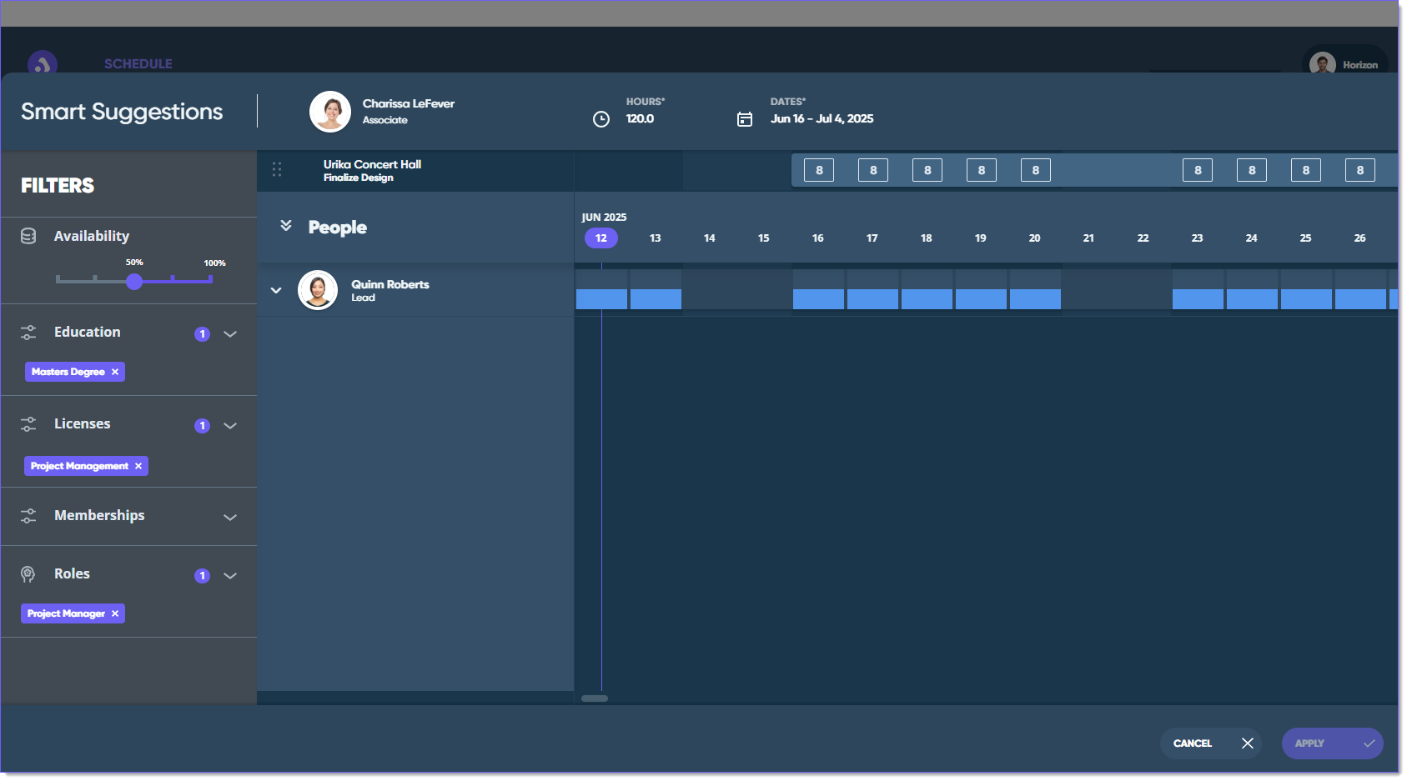Expand the Education filter section
Image resolution: width=1407 pixels, height=781 pixels.
pyautogui.click(x=230, y=334)
